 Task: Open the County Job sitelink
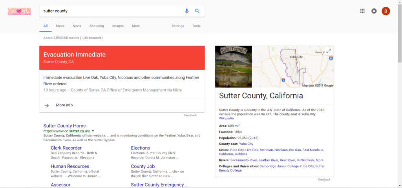point(143,166)
